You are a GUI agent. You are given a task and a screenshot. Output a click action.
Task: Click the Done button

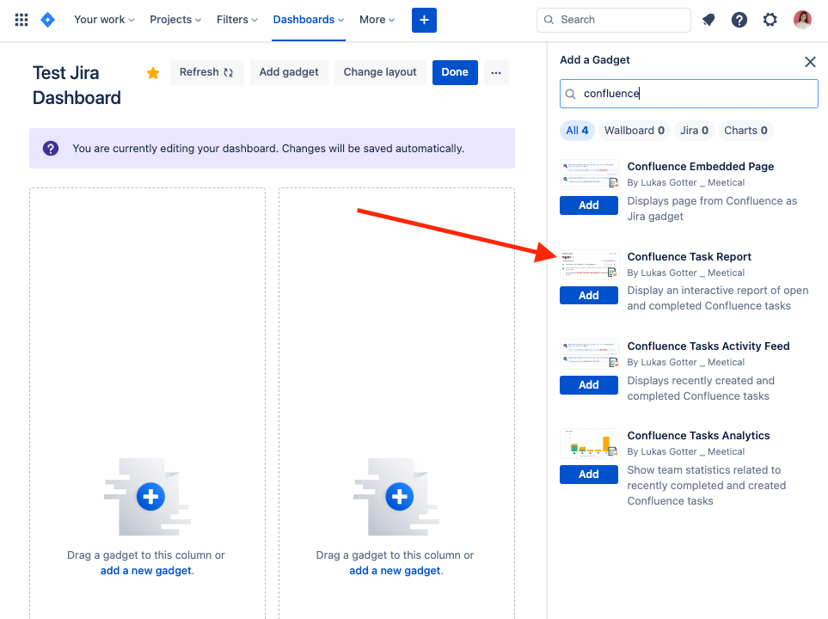pos(455,72)
